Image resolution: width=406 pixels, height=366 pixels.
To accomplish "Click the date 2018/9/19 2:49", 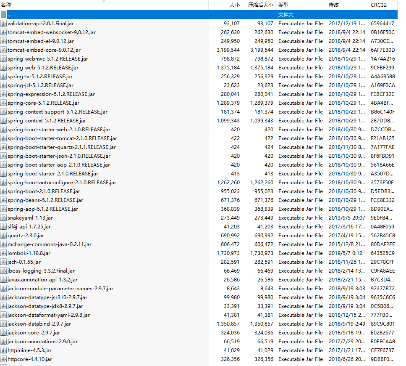I will tap(347, 324).
